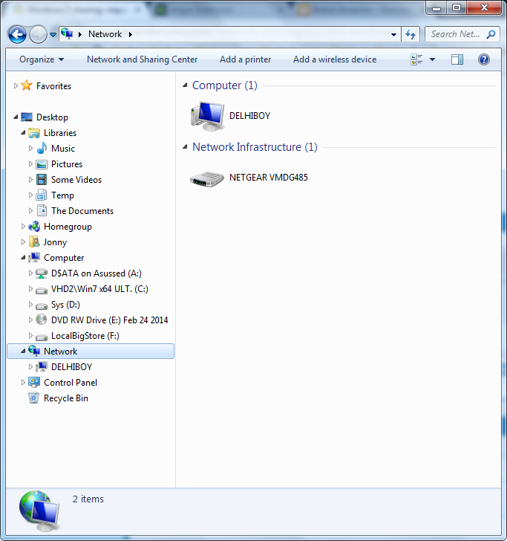Click the 2 items status text
Screen dimensions: 507x541
click(x=88, y=499)
